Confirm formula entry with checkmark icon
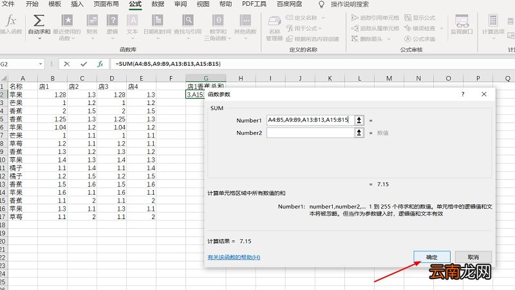 pyautogui.click(x=84, y=64)
